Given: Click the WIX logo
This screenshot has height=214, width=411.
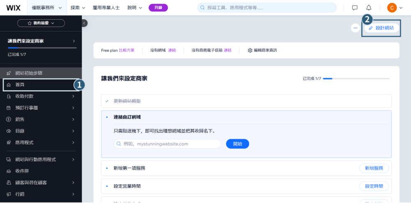Looking at the screenshot, I should point(14,8).
